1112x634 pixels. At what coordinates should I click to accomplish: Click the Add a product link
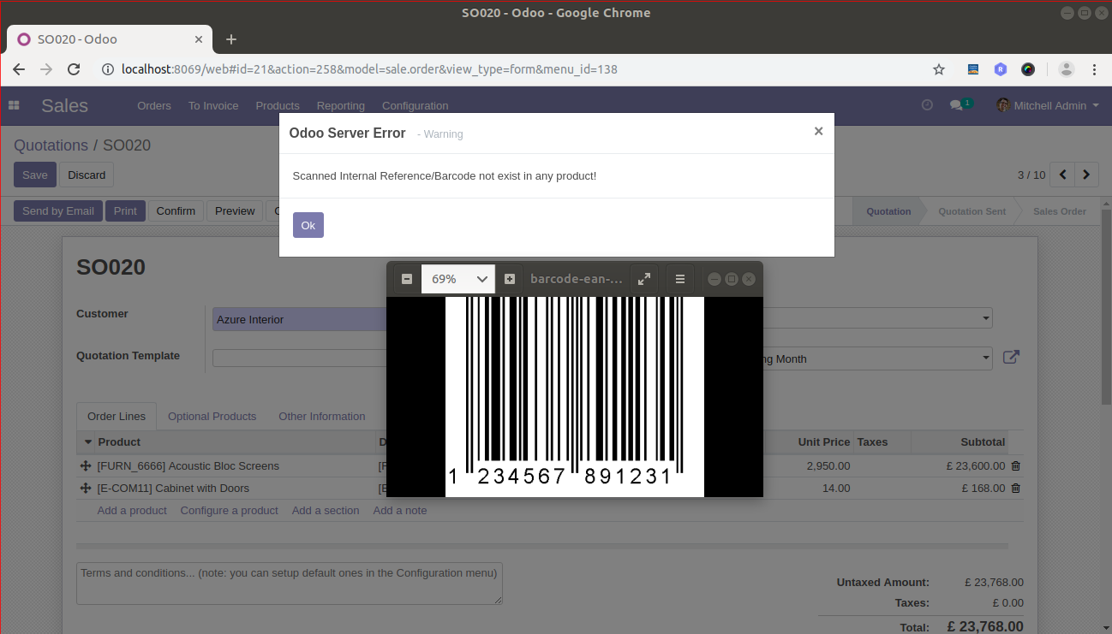[x=132, y=511]
